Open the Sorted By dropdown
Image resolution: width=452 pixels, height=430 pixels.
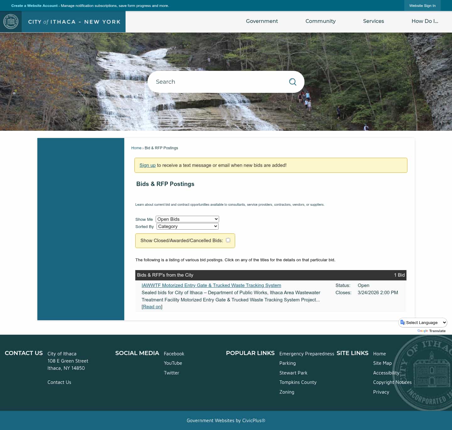[187, 226]
